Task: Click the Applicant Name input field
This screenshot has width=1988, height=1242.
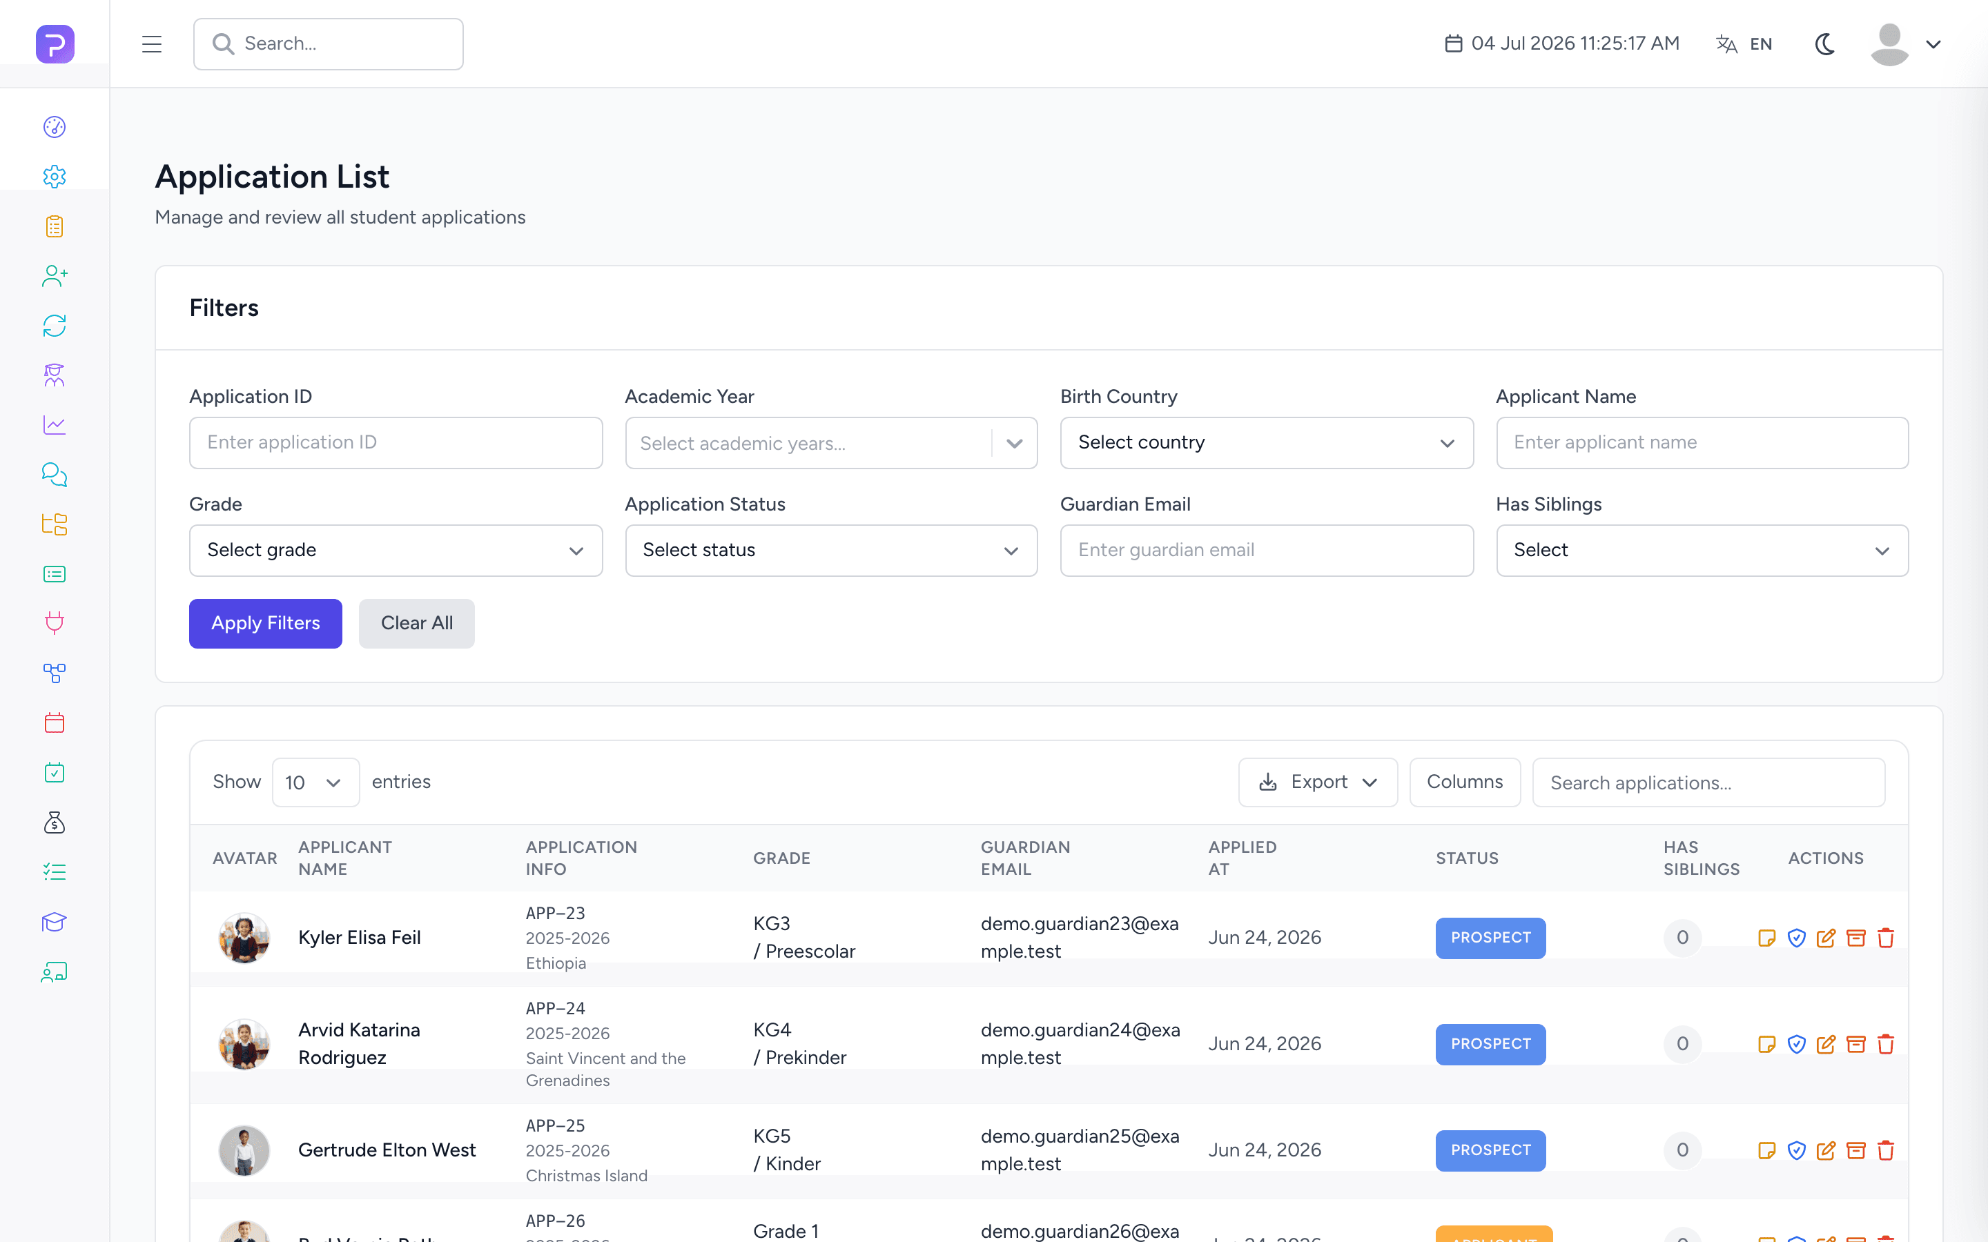Action: [x=1702, y=443]
